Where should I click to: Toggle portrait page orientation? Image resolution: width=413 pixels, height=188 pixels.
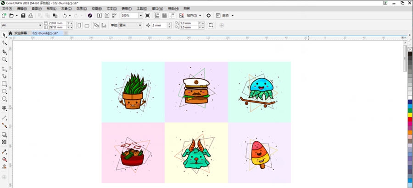79,25
